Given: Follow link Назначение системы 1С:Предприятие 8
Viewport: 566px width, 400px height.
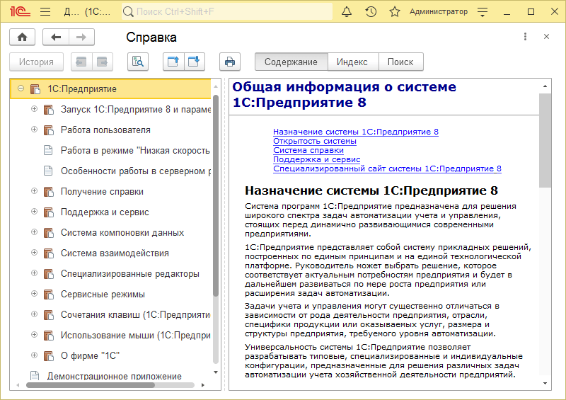Looking at the screenshot, I should pyautogui.click(x=356, y=132).
